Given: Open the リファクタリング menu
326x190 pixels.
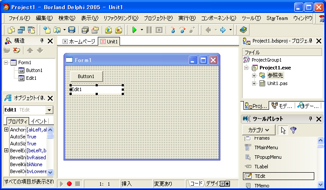Looking at the screenshot, I should (x=121, y=18).
